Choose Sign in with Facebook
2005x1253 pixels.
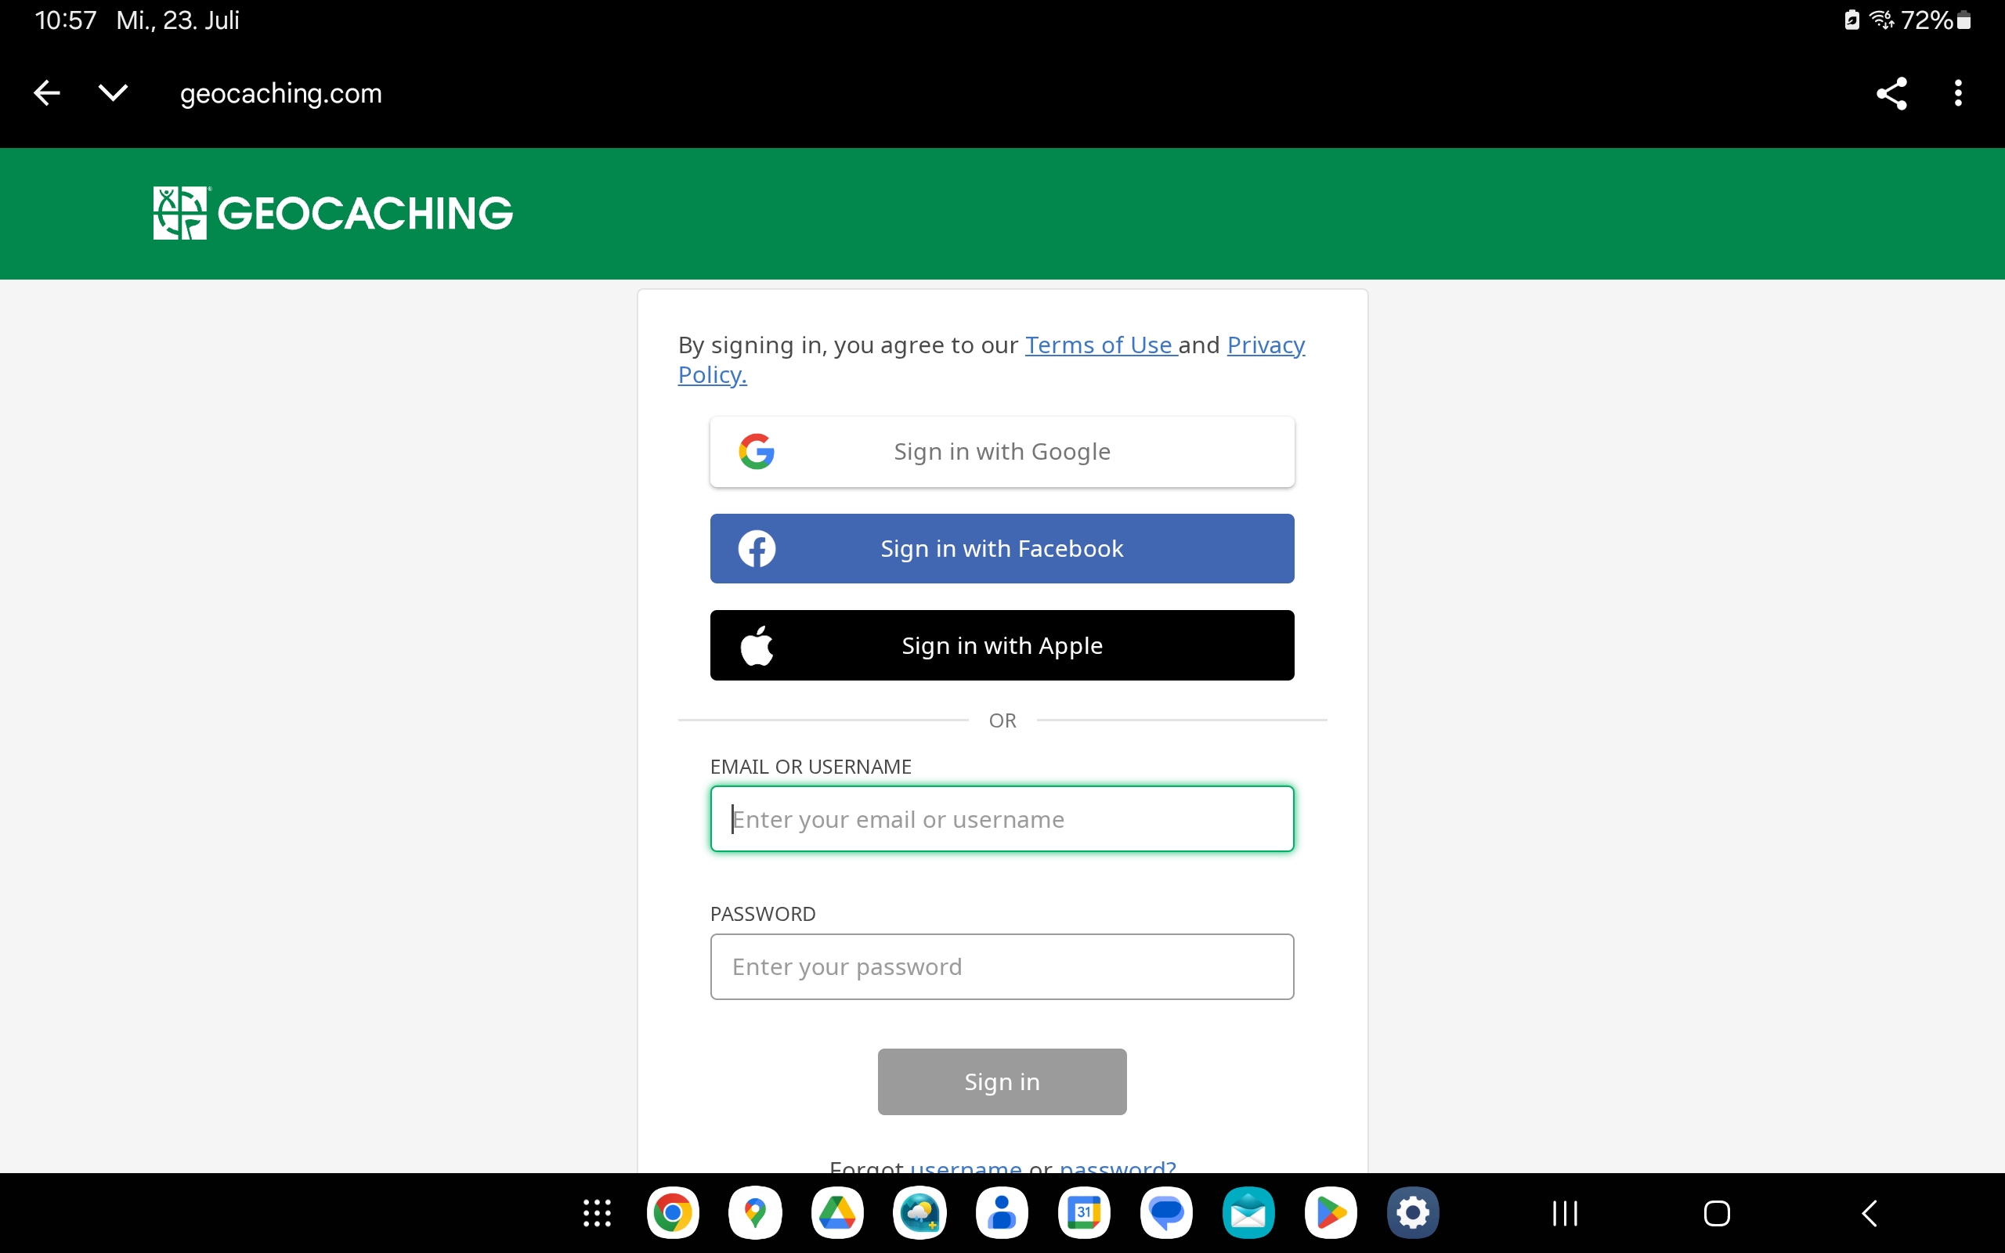point(1002,549)
